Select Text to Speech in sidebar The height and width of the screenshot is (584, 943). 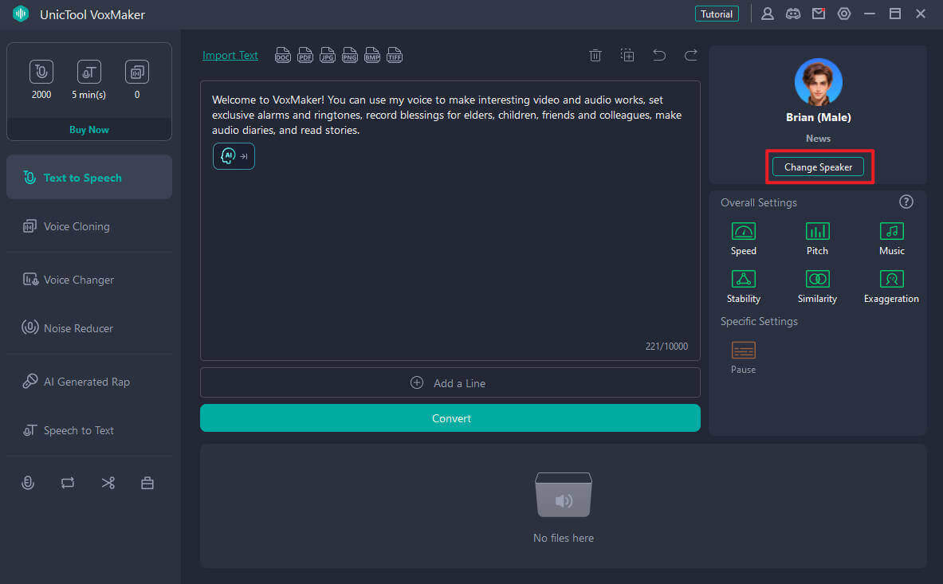[x=89, y=177]
